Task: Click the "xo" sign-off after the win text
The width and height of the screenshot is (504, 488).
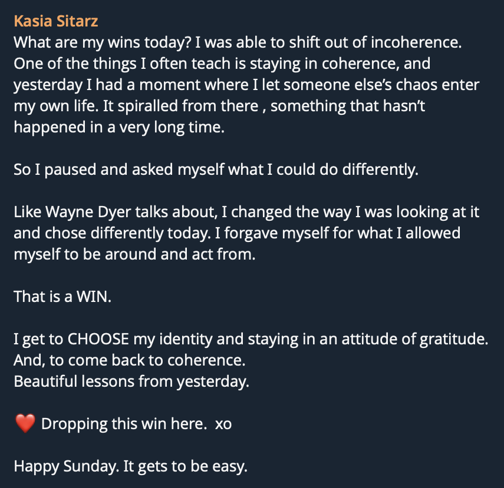Action: coord(223,424)
